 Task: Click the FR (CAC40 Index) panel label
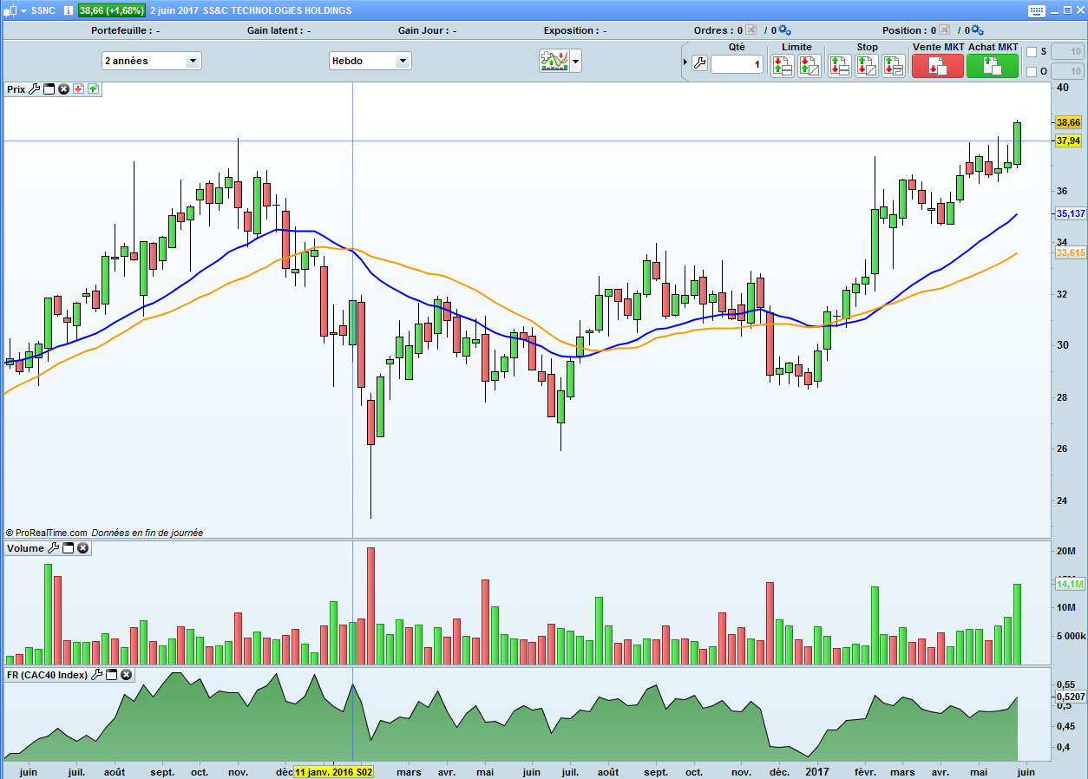coord(47,674)
